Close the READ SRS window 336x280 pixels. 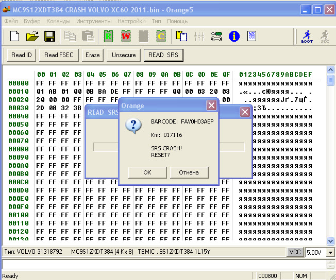[245, 112]
